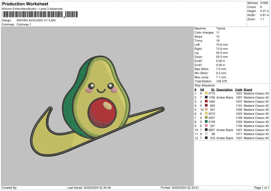The image size is (271, 191).
Task: Click code '1023' in stop row 1
Action: 239,93
